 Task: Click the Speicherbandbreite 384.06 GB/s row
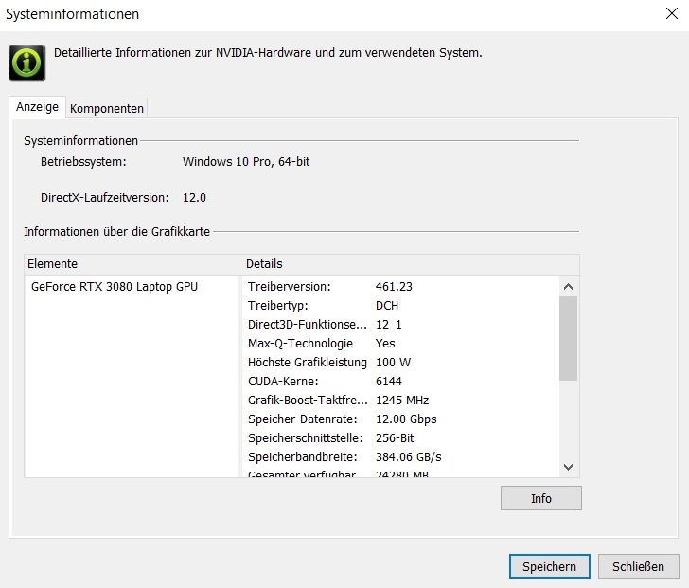(400, 456)
